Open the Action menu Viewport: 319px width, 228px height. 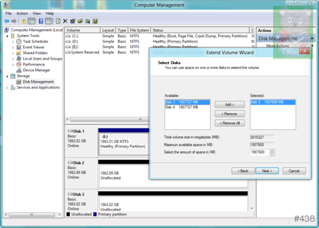(22, 13)
